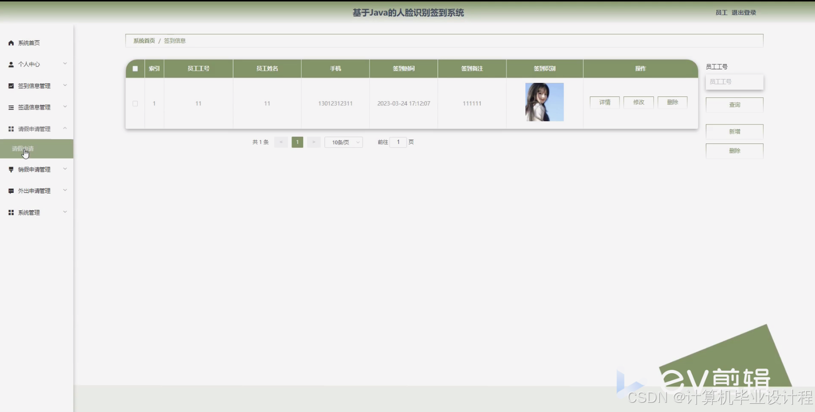The height and width of the screenshot is (412, 815).
Task: Click the 新增 add button
Action: [734, 132]
